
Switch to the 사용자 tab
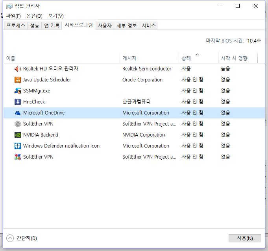tap(105, 26)
